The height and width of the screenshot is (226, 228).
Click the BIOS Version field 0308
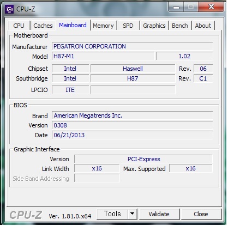[132, 125]
